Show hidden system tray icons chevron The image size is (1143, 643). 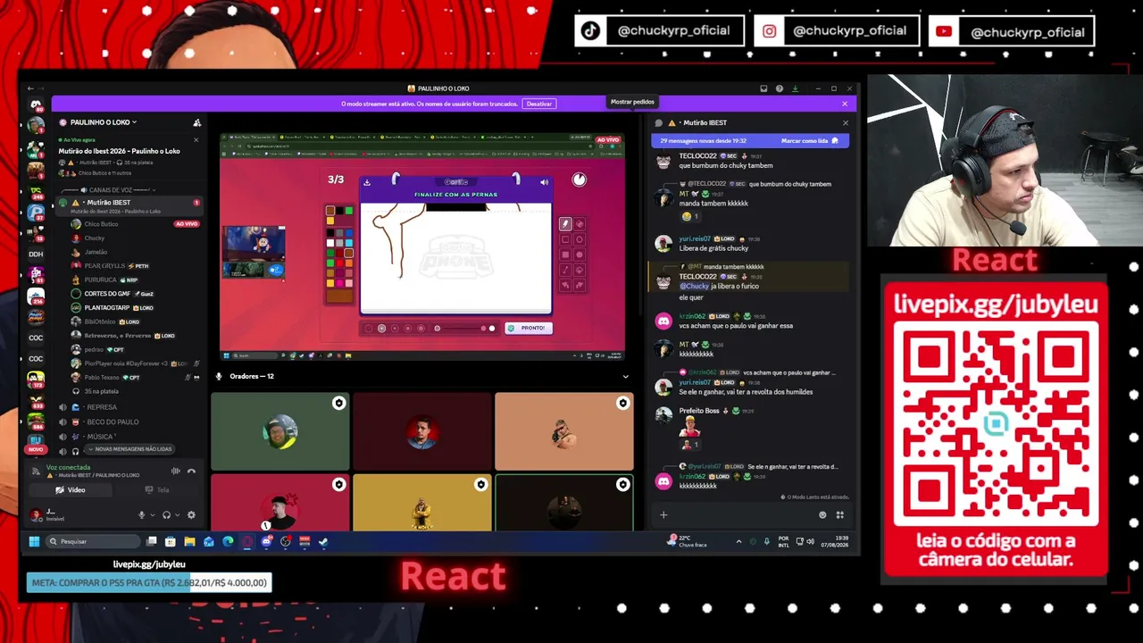(738, 541)
